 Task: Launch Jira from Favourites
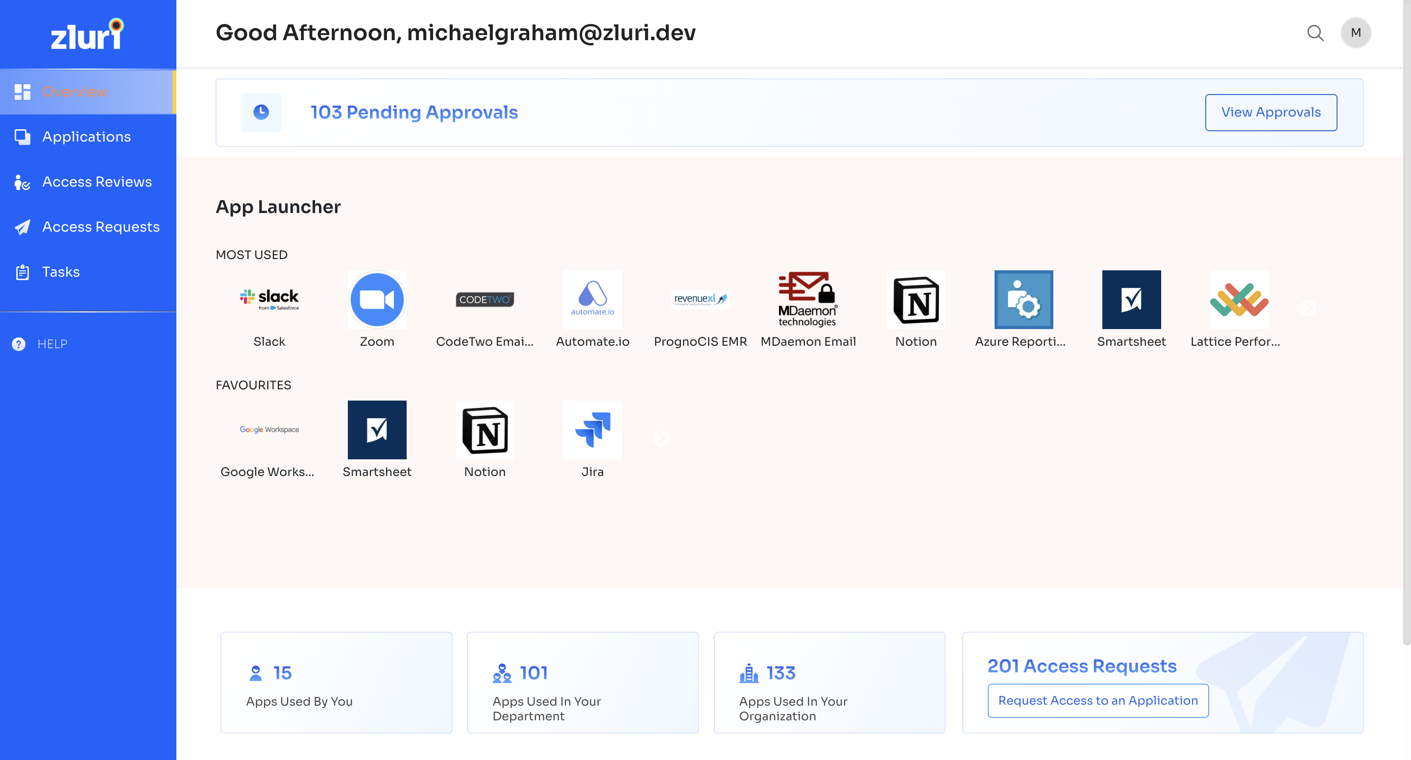point(592,430)
